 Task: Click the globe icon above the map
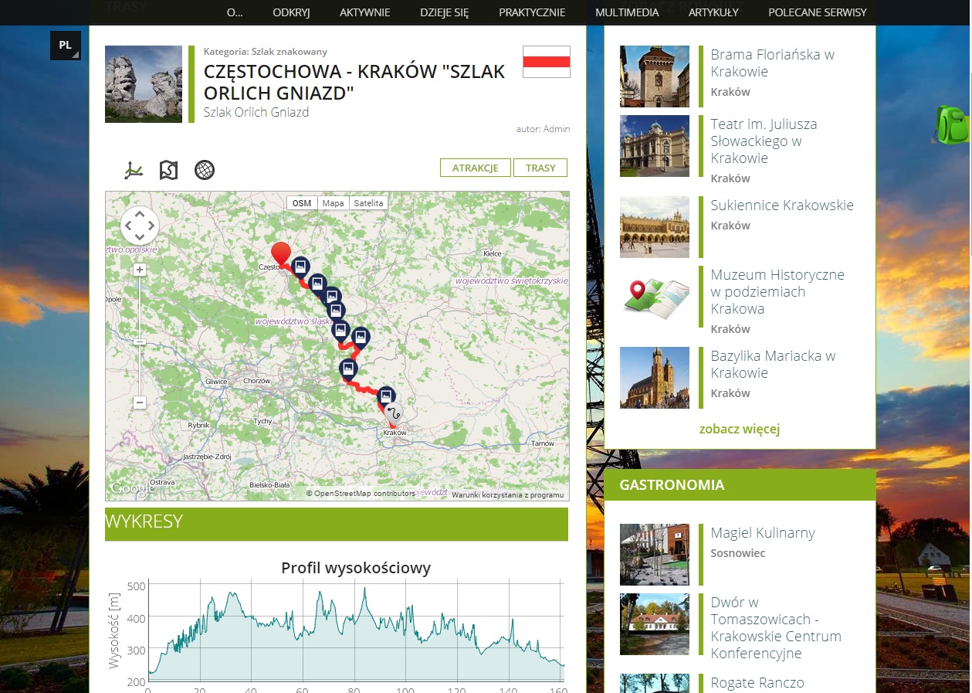(x=205, y=170)
